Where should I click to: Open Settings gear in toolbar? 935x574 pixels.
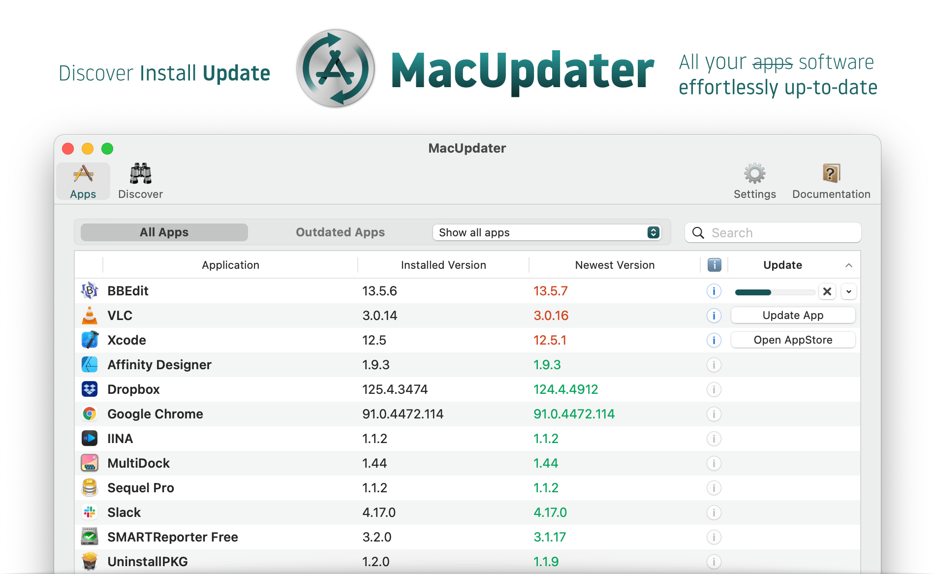pos(754,182)
